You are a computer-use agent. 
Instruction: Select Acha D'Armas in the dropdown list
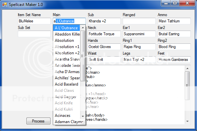coord(67,72)
